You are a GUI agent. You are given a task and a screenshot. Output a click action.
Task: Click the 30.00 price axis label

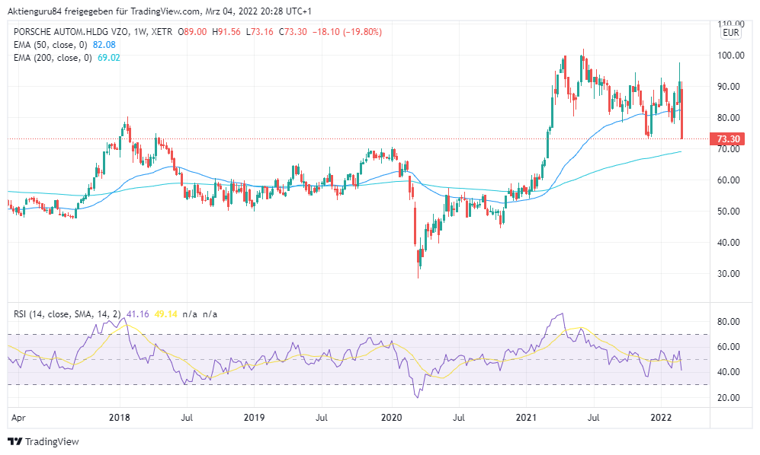(729, 273)
